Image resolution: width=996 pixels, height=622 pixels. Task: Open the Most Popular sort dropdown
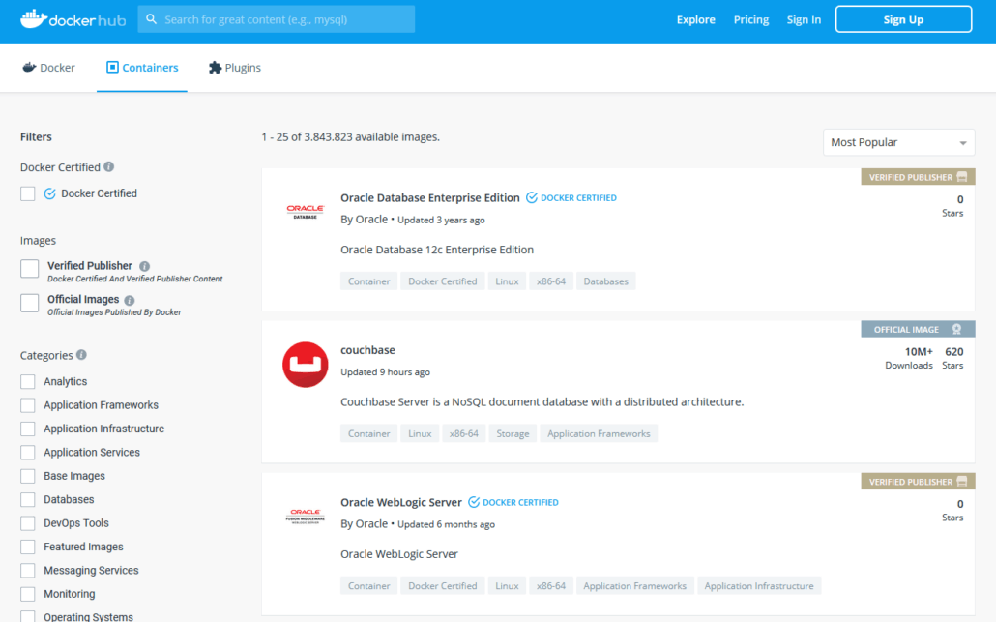[x=898, y=142]
